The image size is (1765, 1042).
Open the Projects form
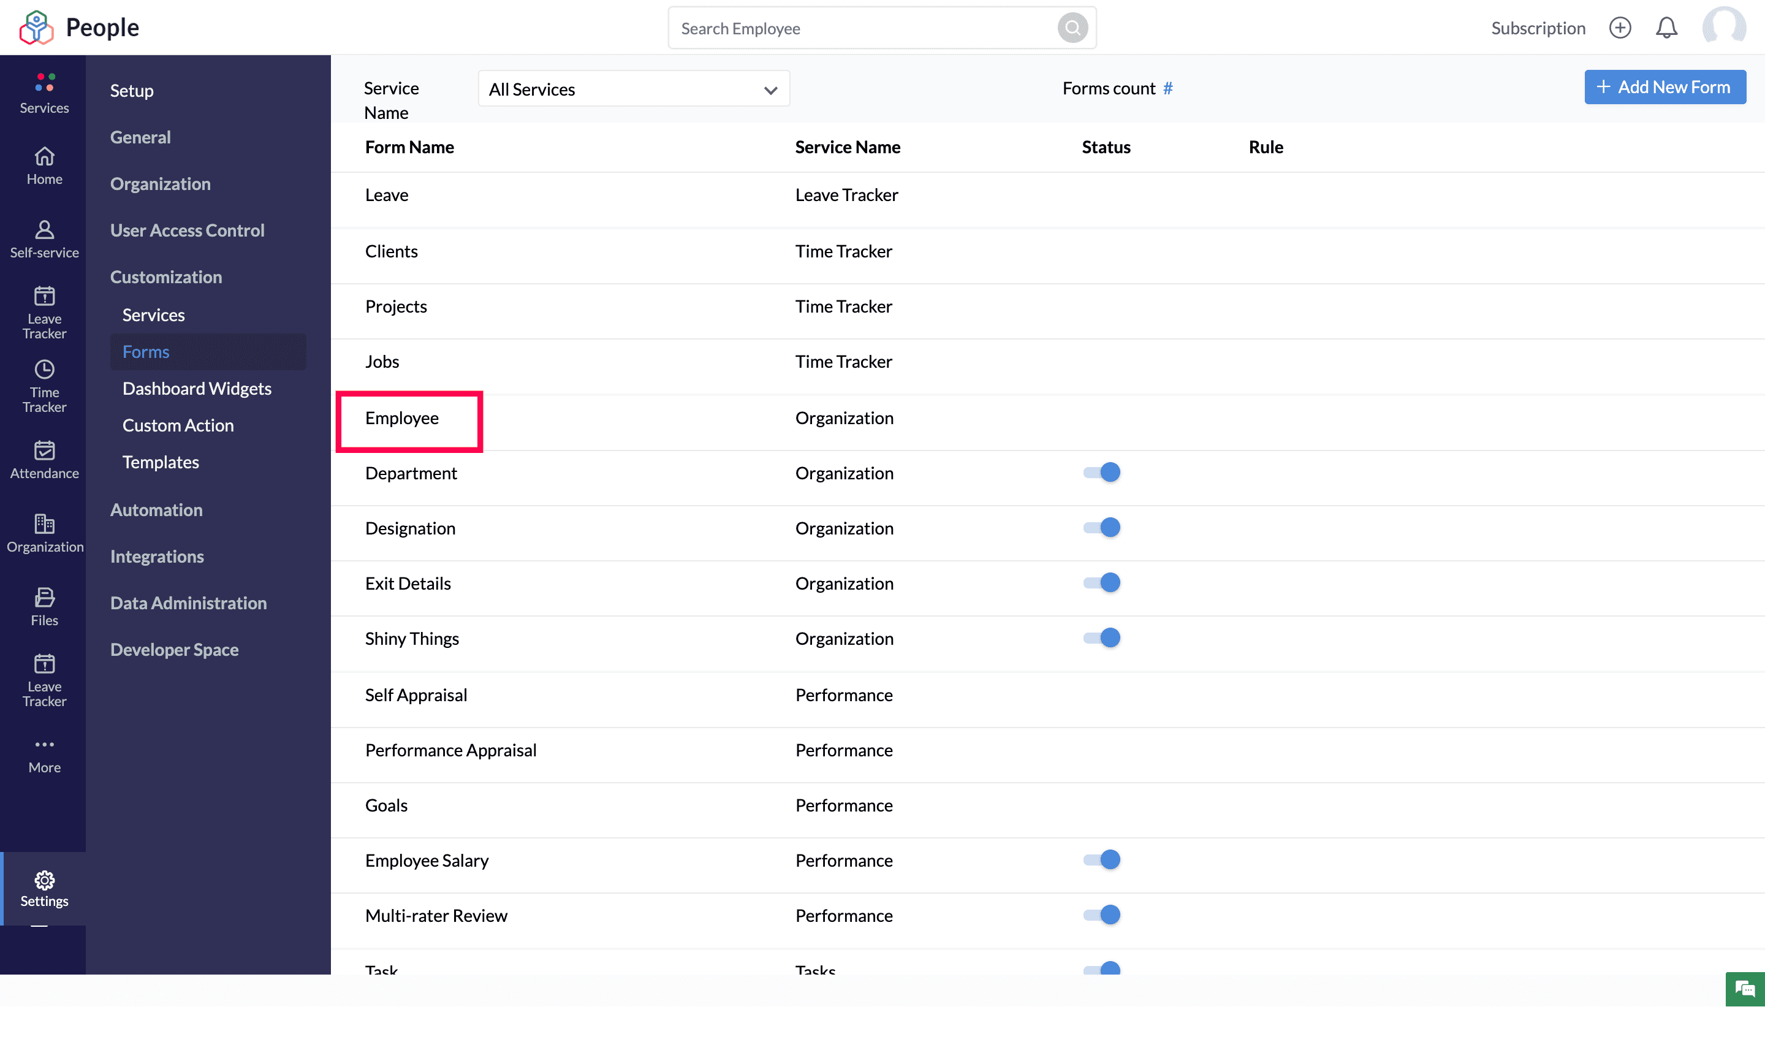point(395,306)
